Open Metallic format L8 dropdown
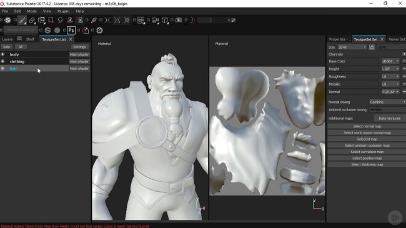This screenshot has width=406, height=228. [x=390, y=84]
